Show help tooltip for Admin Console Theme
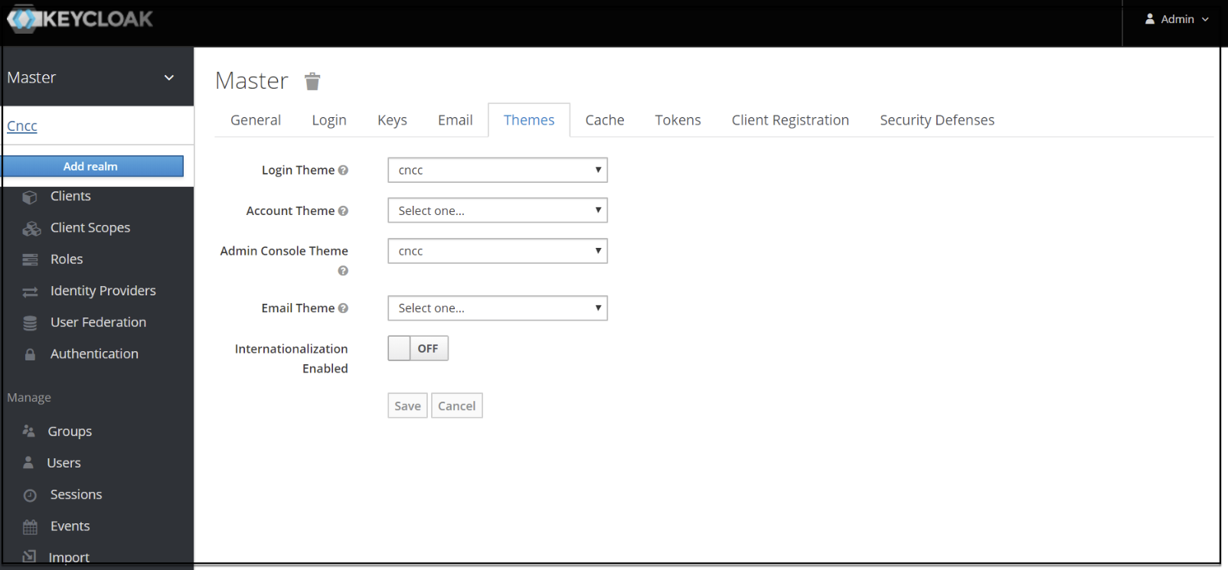This screenshot has width=1228, height=570. pyautogui.click(x=343, y=271)
